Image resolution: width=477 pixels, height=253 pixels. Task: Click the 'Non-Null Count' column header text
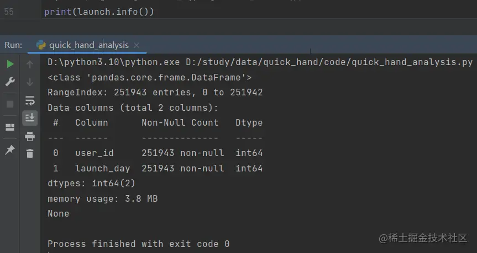(x=180, y=122)
